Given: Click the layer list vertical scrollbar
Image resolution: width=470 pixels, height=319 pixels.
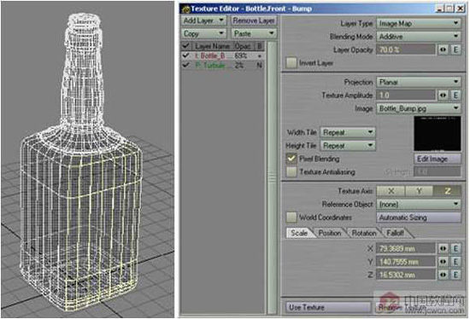Looking at the screenshot, I should pyautogui.click(x=272, y=177).
